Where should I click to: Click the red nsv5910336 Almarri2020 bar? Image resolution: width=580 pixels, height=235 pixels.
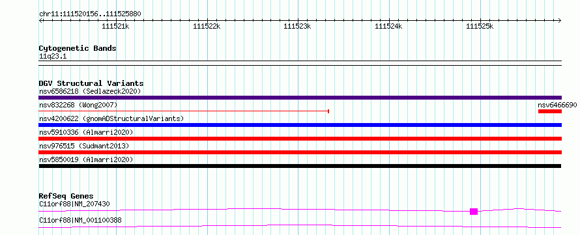coord(300,139)
